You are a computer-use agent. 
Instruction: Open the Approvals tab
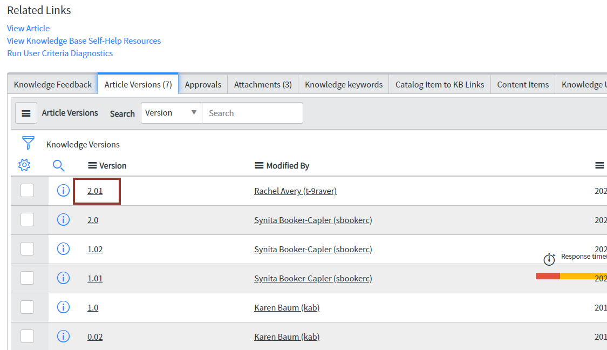point(203,84)
